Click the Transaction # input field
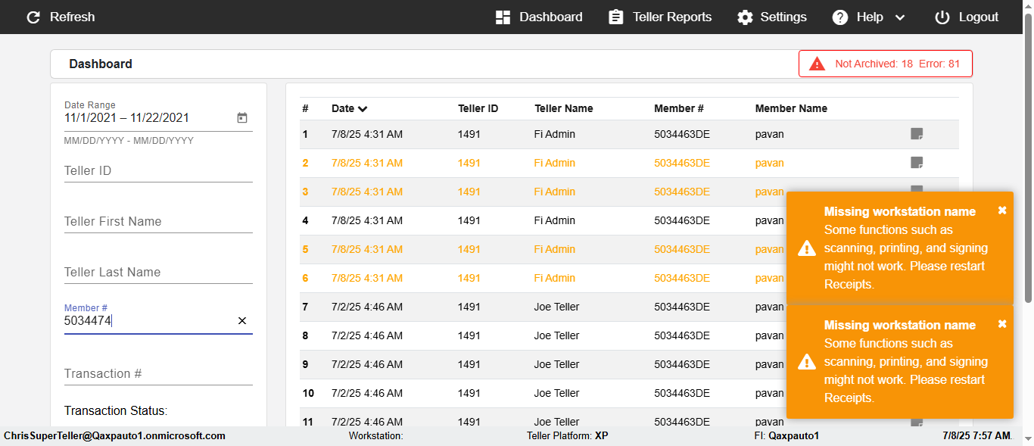 [x=157, y=374]
